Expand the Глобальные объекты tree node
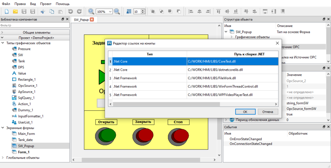Viewport: 331px width, 168px height. pyautogui.click(x=3, y=158)
